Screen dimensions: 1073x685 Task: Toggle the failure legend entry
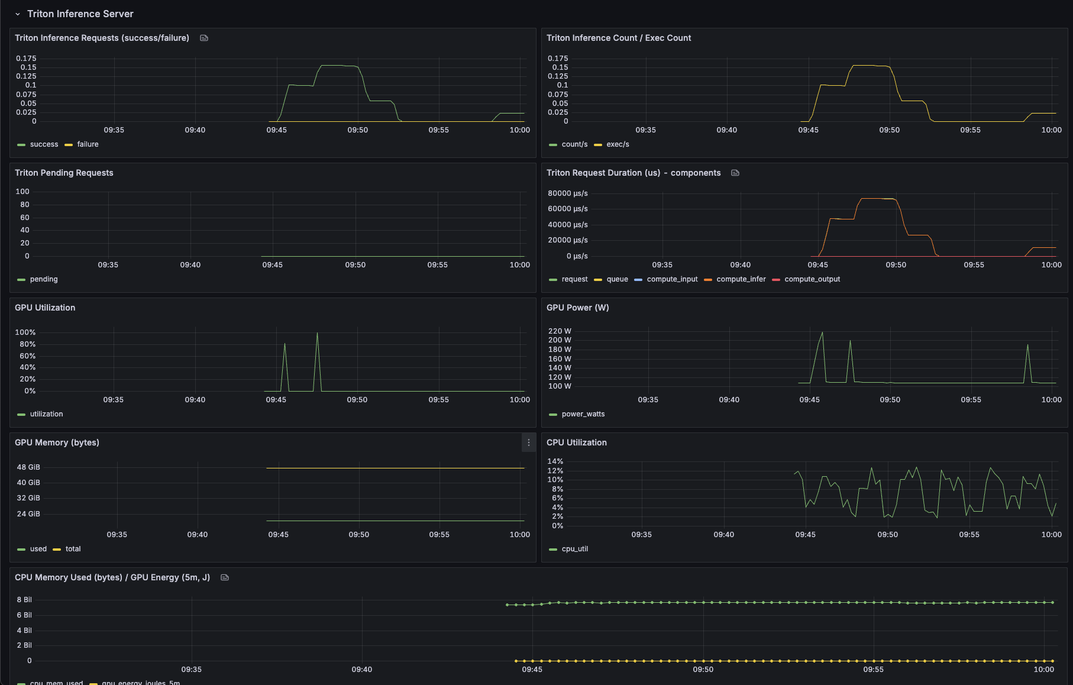(86, 144)
